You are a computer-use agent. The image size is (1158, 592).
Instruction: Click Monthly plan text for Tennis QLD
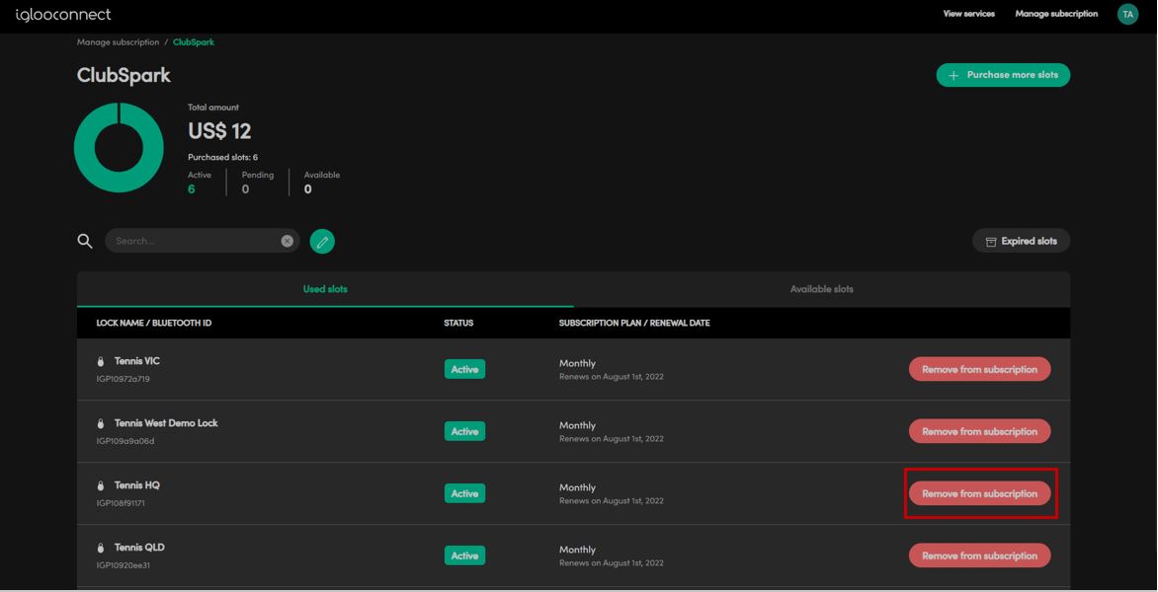pos(577,550)
